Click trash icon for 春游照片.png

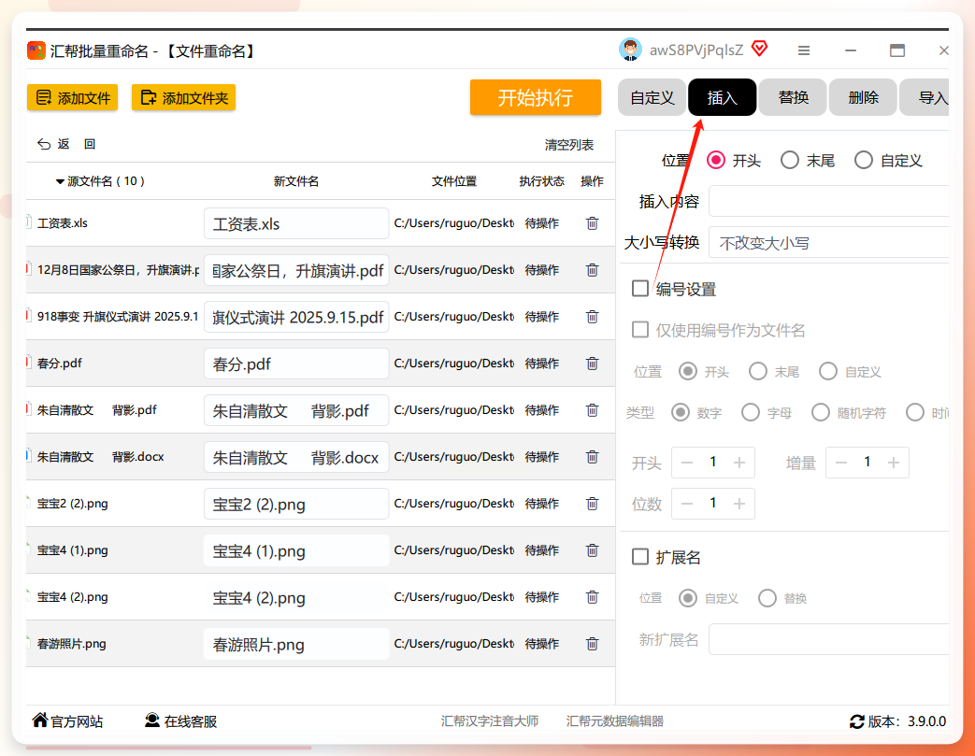tap(592, 644)
